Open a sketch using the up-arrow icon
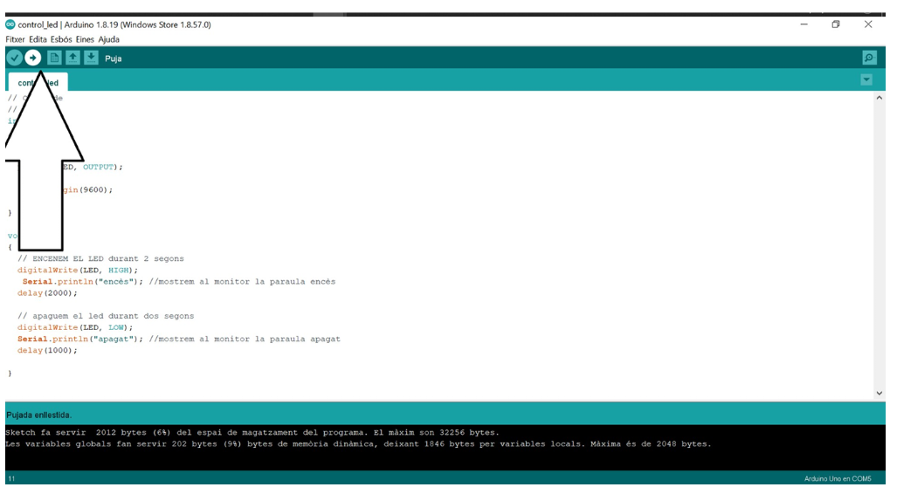897x501 pixels. click(73, 58)
